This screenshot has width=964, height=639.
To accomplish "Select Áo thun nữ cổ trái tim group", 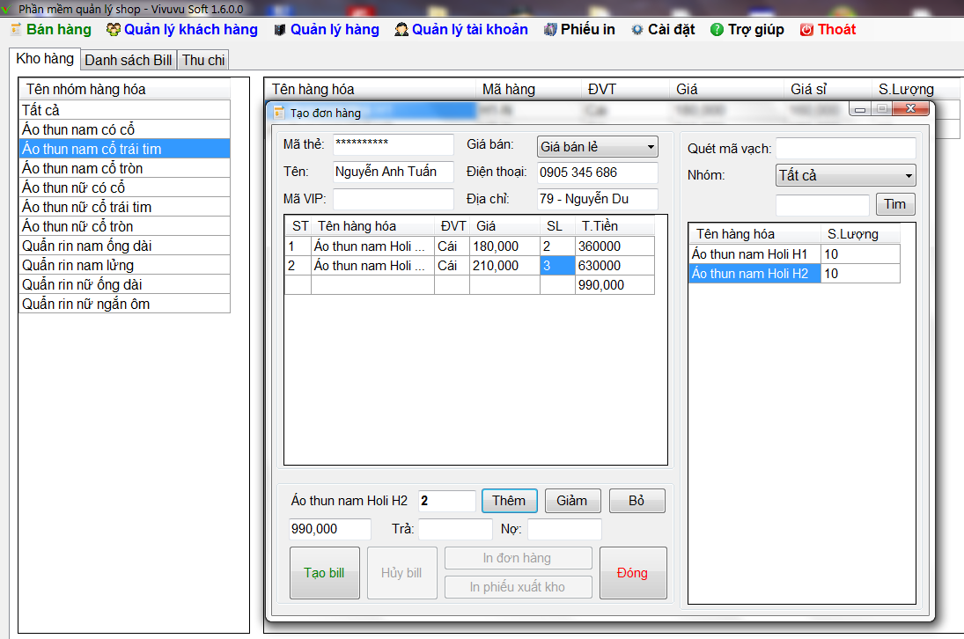I will tap(125, 207).
